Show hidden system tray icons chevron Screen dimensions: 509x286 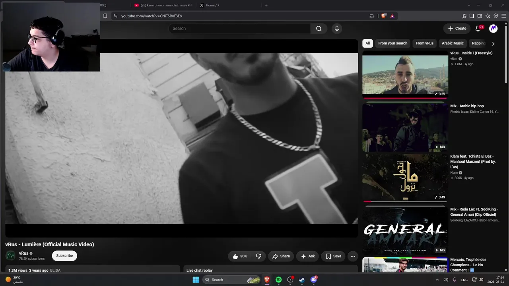coord(437,280)
